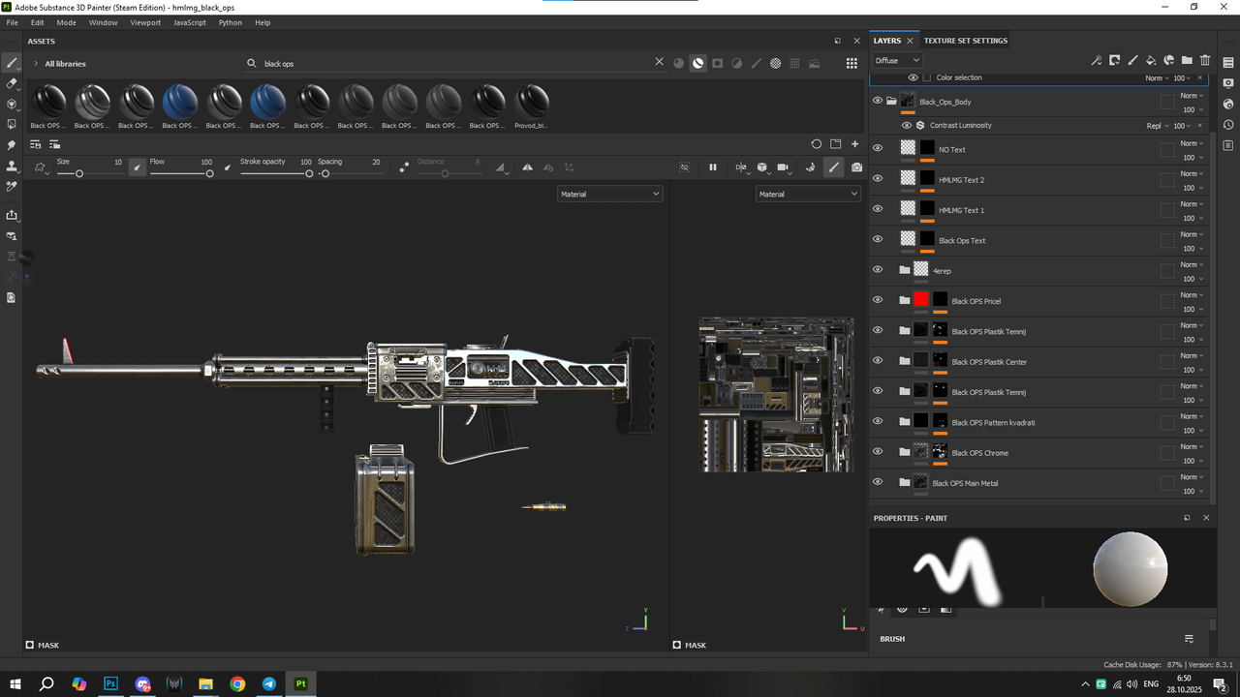
Task: Open Photoshop from the Windows taskbar
Action: 110,683
